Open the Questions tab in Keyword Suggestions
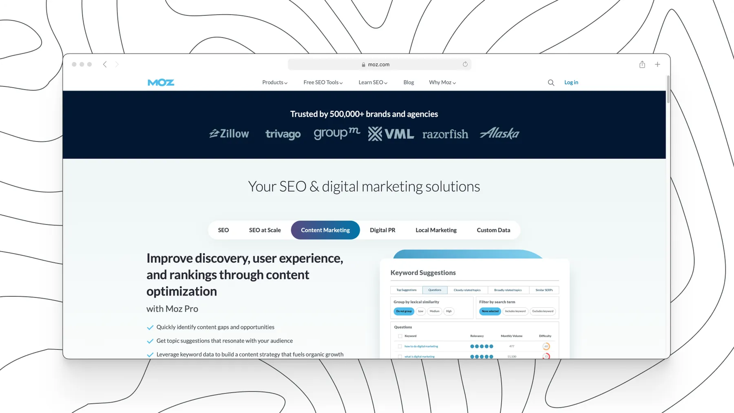This screenshot has height=413, width=734. 435,290
